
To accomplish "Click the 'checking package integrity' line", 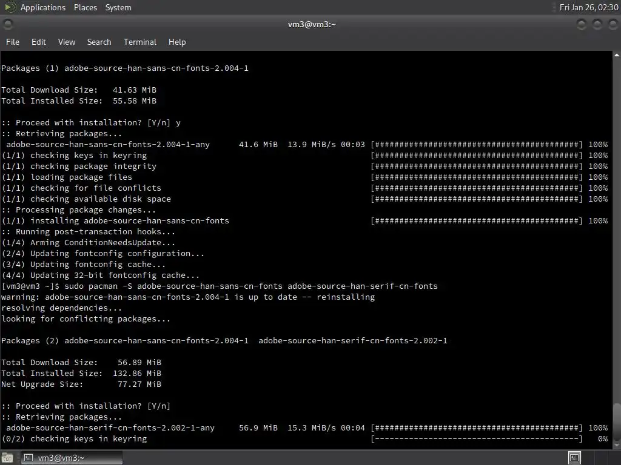I will tap(79, 167).
